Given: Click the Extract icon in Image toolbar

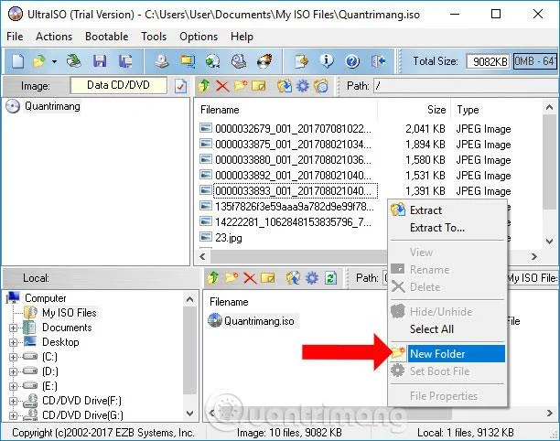Looking at the screenshot, I should tap(285, 86).
